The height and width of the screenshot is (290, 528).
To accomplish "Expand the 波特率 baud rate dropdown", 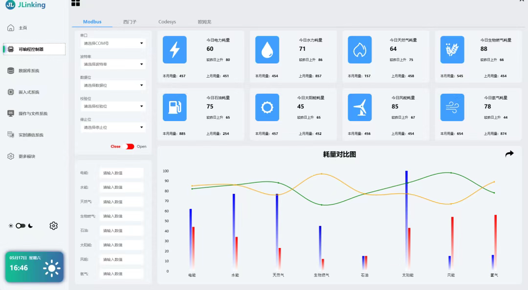I will [112, 64].
